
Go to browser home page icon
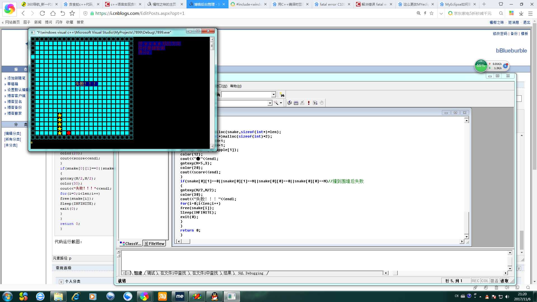53,13
